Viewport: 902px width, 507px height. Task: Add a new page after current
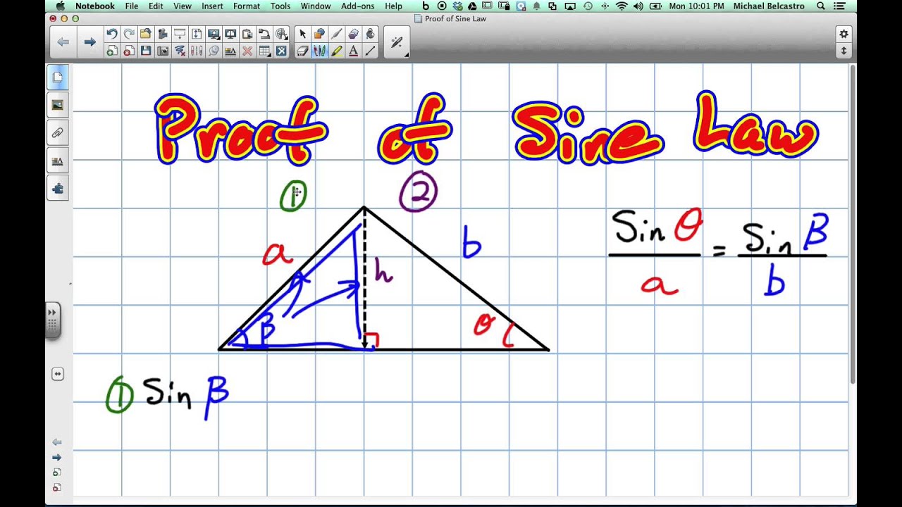click(111, 51)
